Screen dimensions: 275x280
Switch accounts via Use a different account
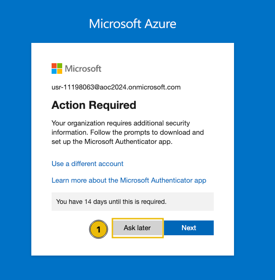[88, 164]
